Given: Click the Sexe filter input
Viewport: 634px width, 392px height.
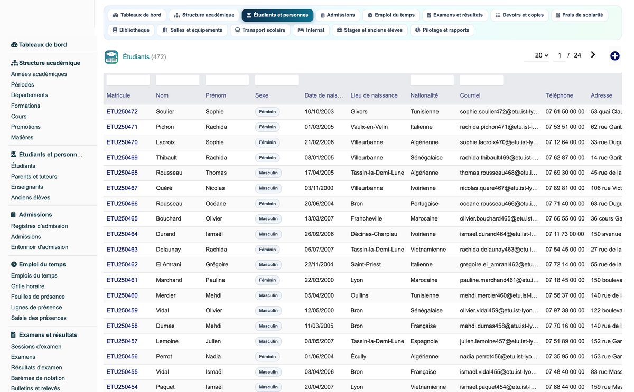Looking at the screenshot, I should coord(277,80).
